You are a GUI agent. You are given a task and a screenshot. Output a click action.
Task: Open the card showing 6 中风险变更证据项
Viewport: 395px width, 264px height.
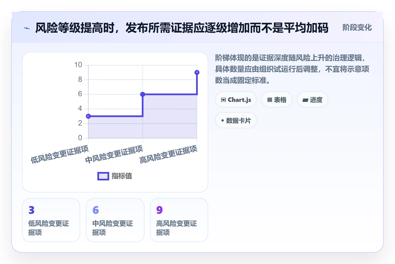coord(115,220)
